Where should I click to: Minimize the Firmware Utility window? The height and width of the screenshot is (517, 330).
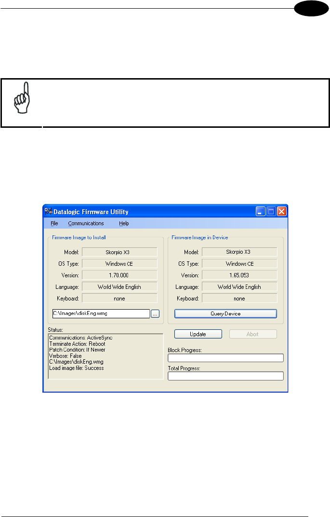click(x=261, y=211)
